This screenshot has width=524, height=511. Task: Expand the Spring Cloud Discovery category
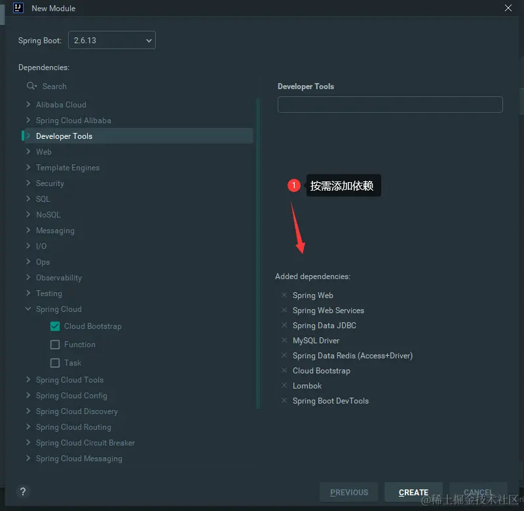(28, 411)
